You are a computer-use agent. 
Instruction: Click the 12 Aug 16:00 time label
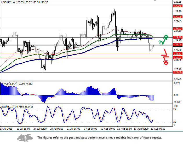point(124,129)
